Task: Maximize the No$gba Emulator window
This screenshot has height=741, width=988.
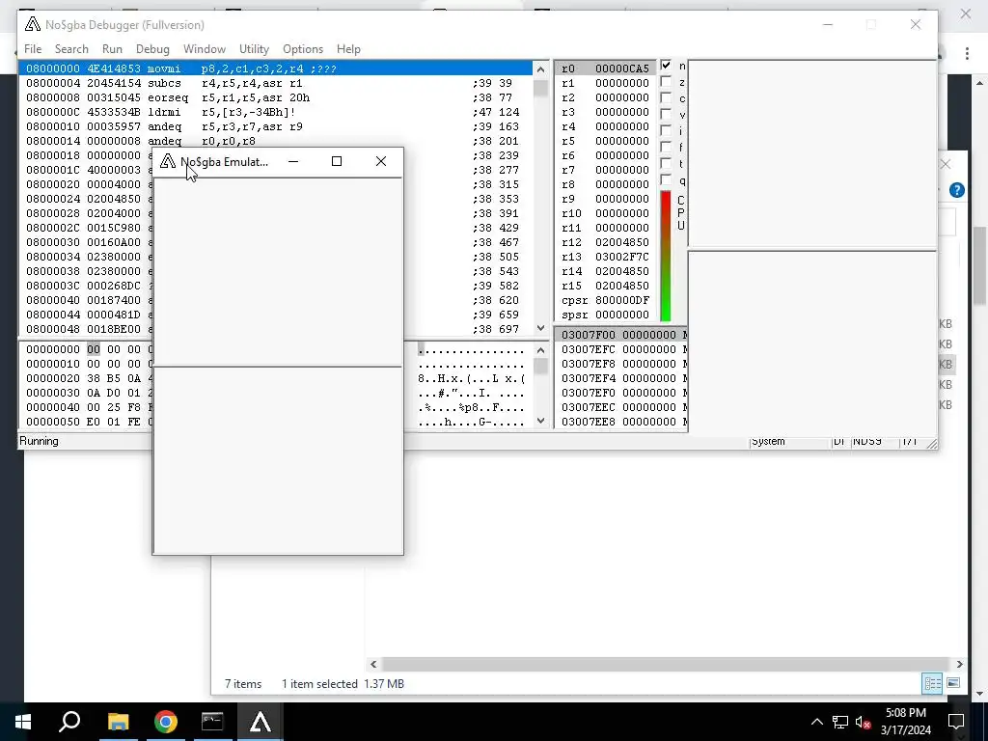Action: pyautogui.click(x=337, y=161)
